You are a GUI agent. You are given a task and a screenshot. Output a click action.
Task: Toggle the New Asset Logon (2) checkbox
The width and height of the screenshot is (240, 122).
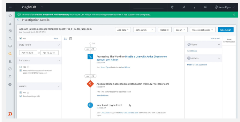(21, 96)
